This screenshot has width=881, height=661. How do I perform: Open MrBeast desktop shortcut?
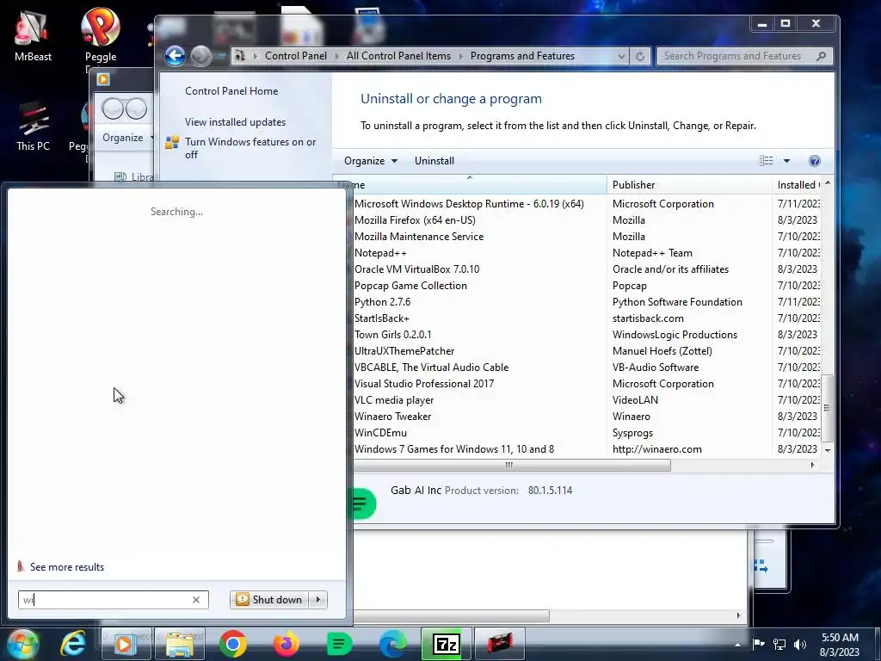click(33, 36)
